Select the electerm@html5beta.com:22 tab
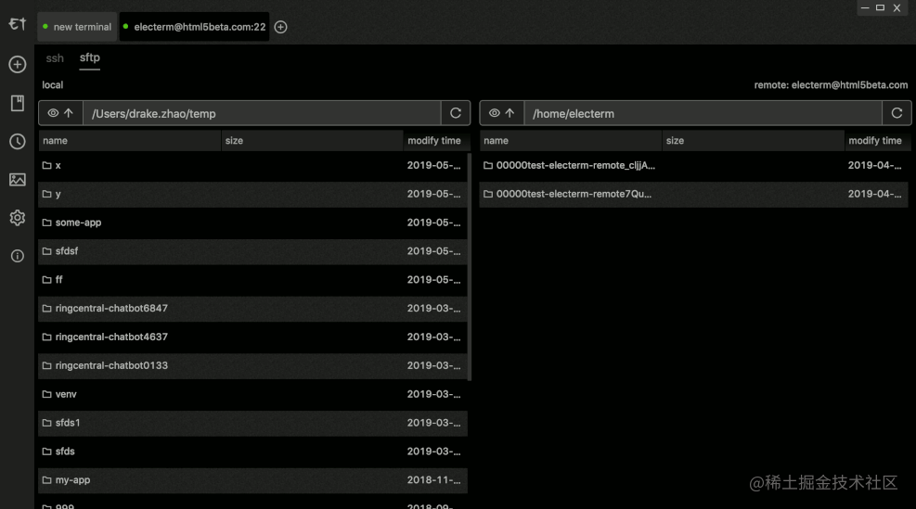 pyautogui.click(x=195, y=27)
